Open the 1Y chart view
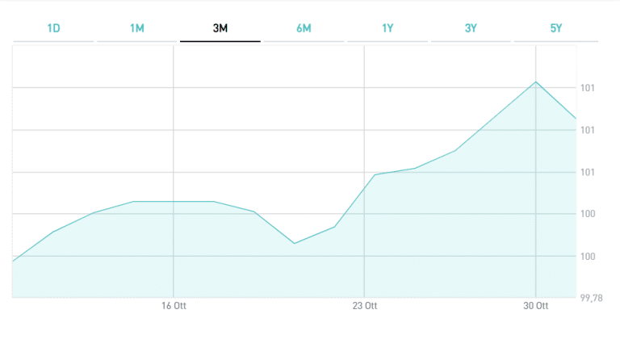 pos(387,29)
